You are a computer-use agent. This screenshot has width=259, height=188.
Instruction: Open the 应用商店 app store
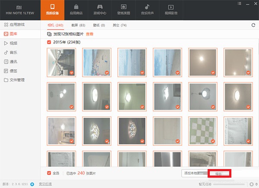click(76, 10)
